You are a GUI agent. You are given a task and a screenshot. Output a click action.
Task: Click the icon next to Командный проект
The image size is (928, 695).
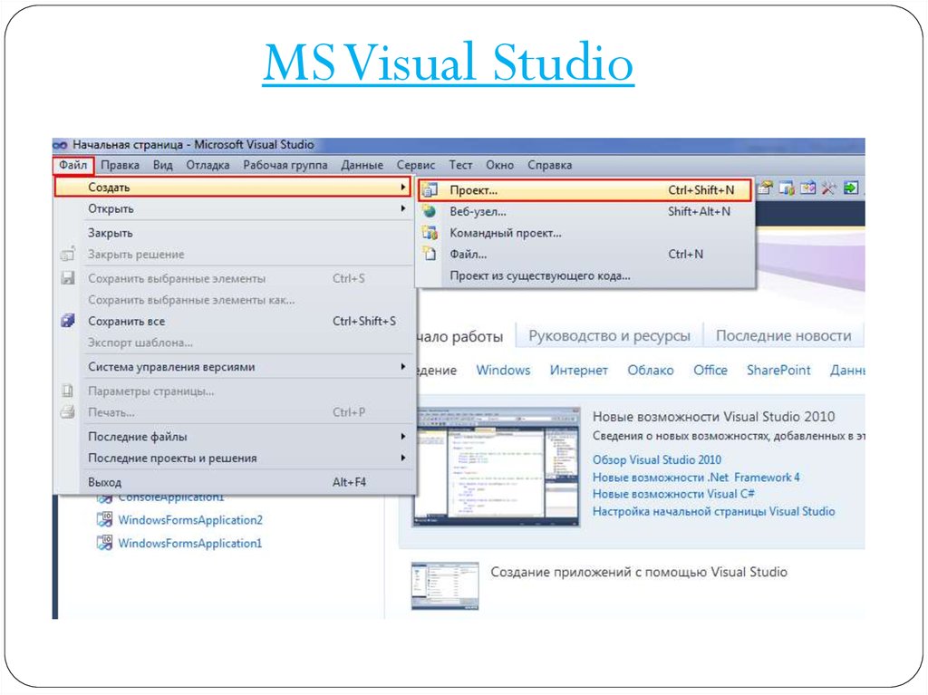pos(430,233)
